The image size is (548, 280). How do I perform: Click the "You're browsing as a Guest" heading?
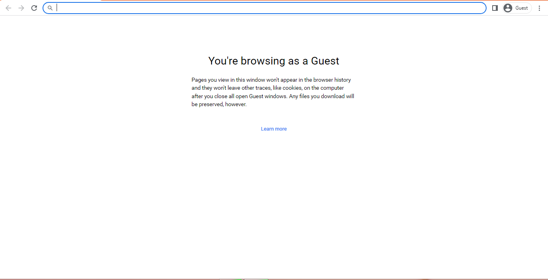point(274,61)
